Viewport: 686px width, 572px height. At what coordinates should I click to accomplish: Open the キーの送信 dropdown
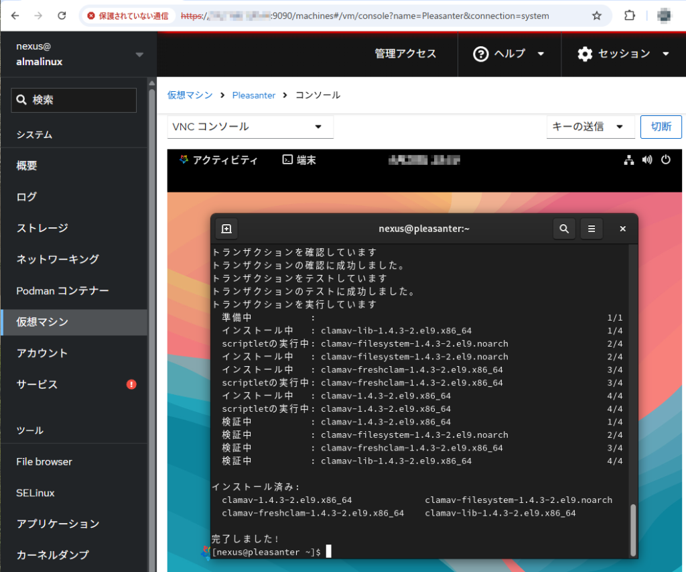(x=590, y=127)
